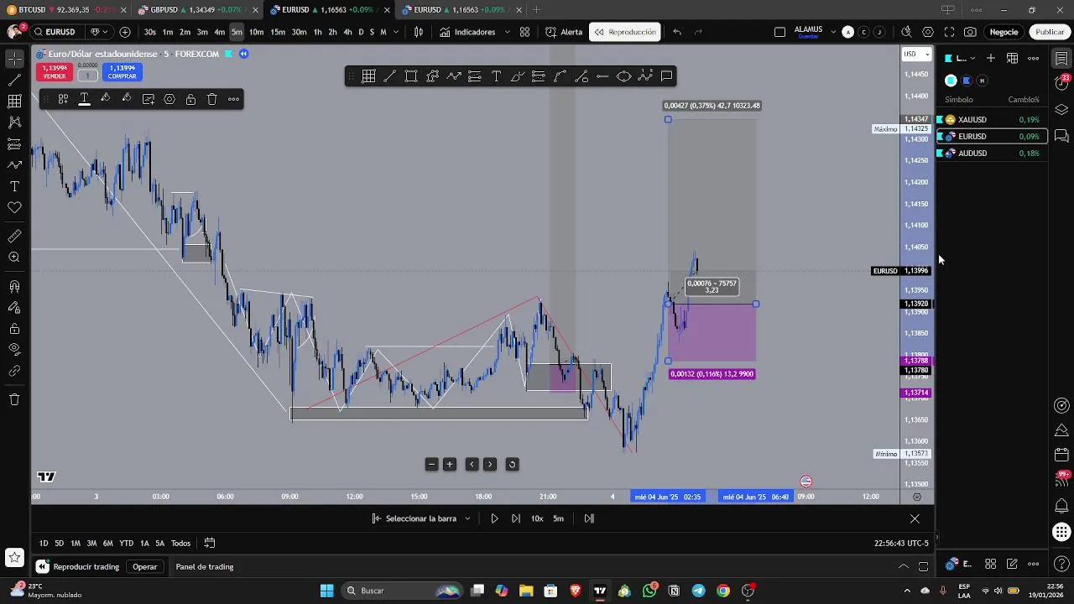Add symbol to watchlist with plus icon
This screenshot has width=1074, height=604.
tap(991, 58)
